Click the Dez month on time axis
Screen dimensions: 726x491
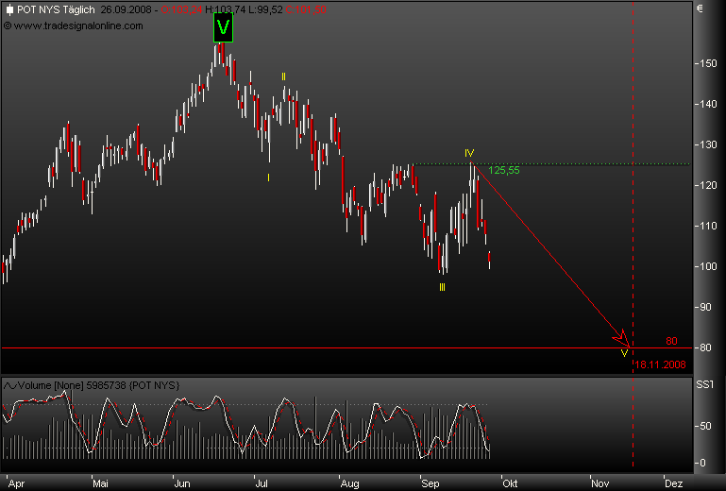[673, 483]
